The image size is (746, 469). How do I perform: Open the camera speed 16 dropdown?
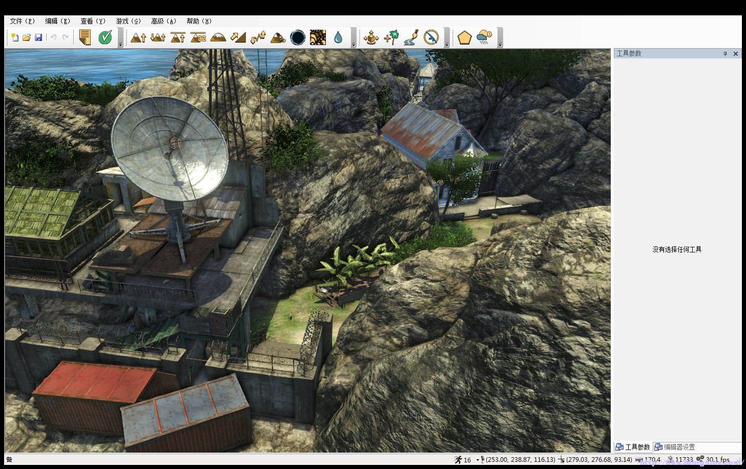[x=478, y=460]
